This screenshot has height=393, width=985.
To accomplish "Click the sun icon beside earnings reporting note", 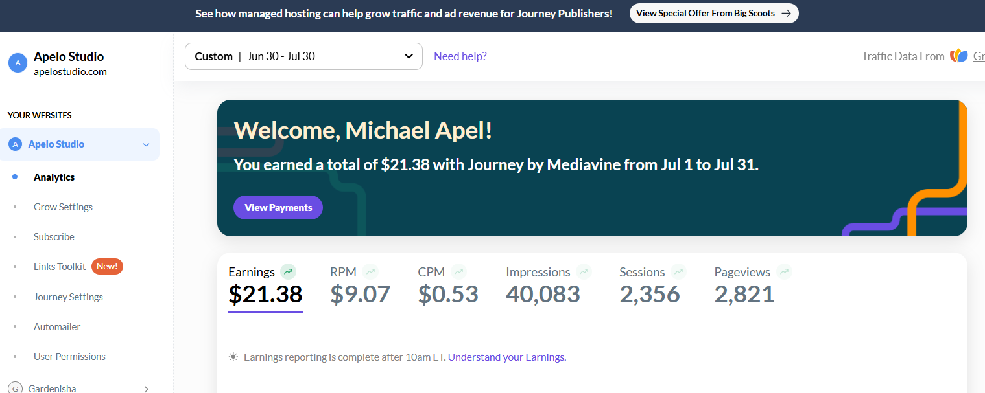I will [x=233, y=357].
